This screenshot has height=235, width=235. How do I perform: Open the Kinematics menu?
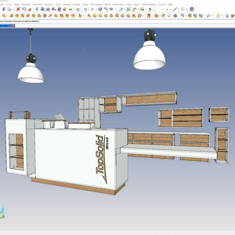point(38,4)
